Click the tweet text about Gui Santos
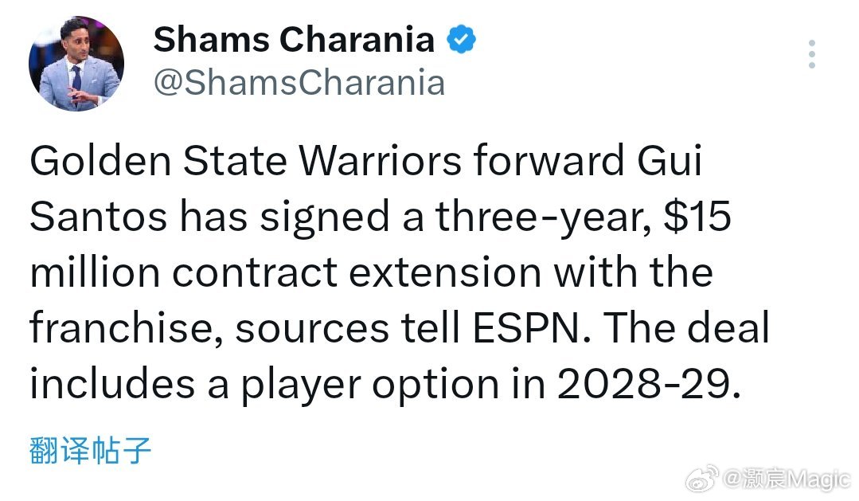This screenshot has height=501, width=859. (x=398, y=271)
